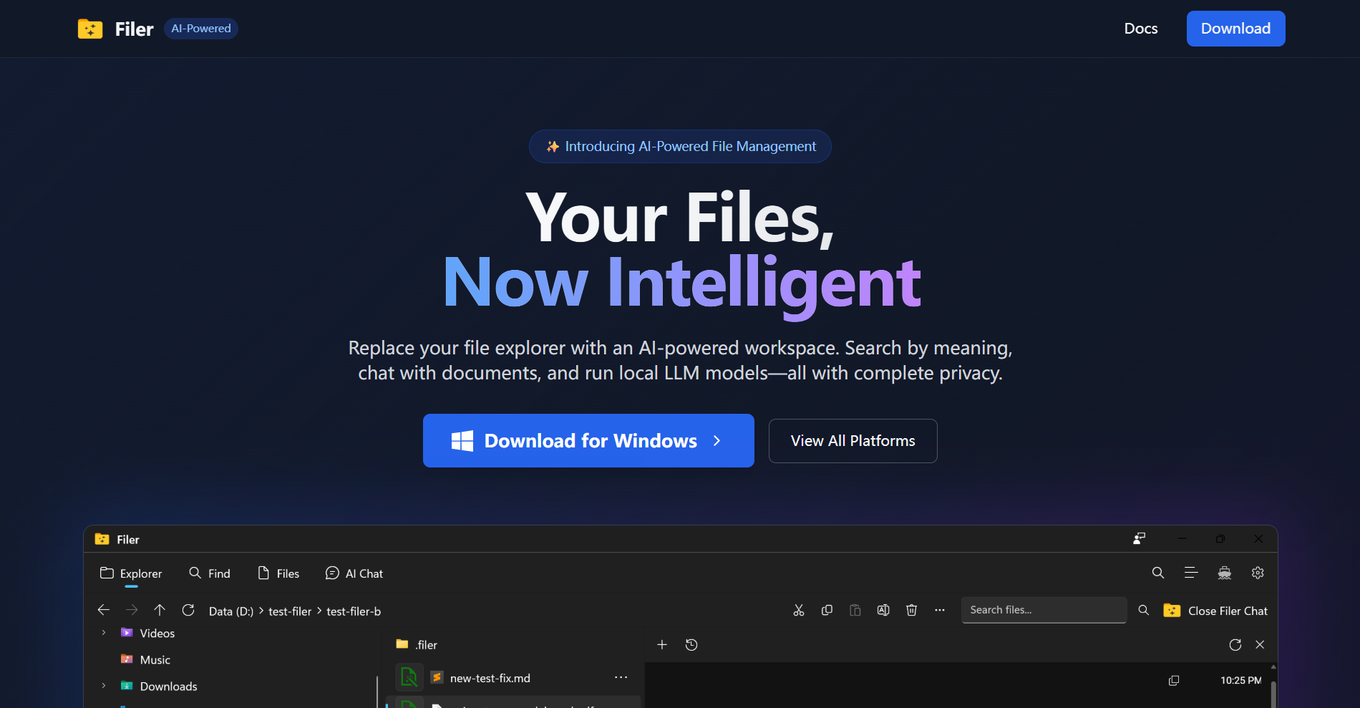Open the Rename tool in the toolbar
Image resolution: width=1360 pixels, height=708 pixels.
[883, 610]
